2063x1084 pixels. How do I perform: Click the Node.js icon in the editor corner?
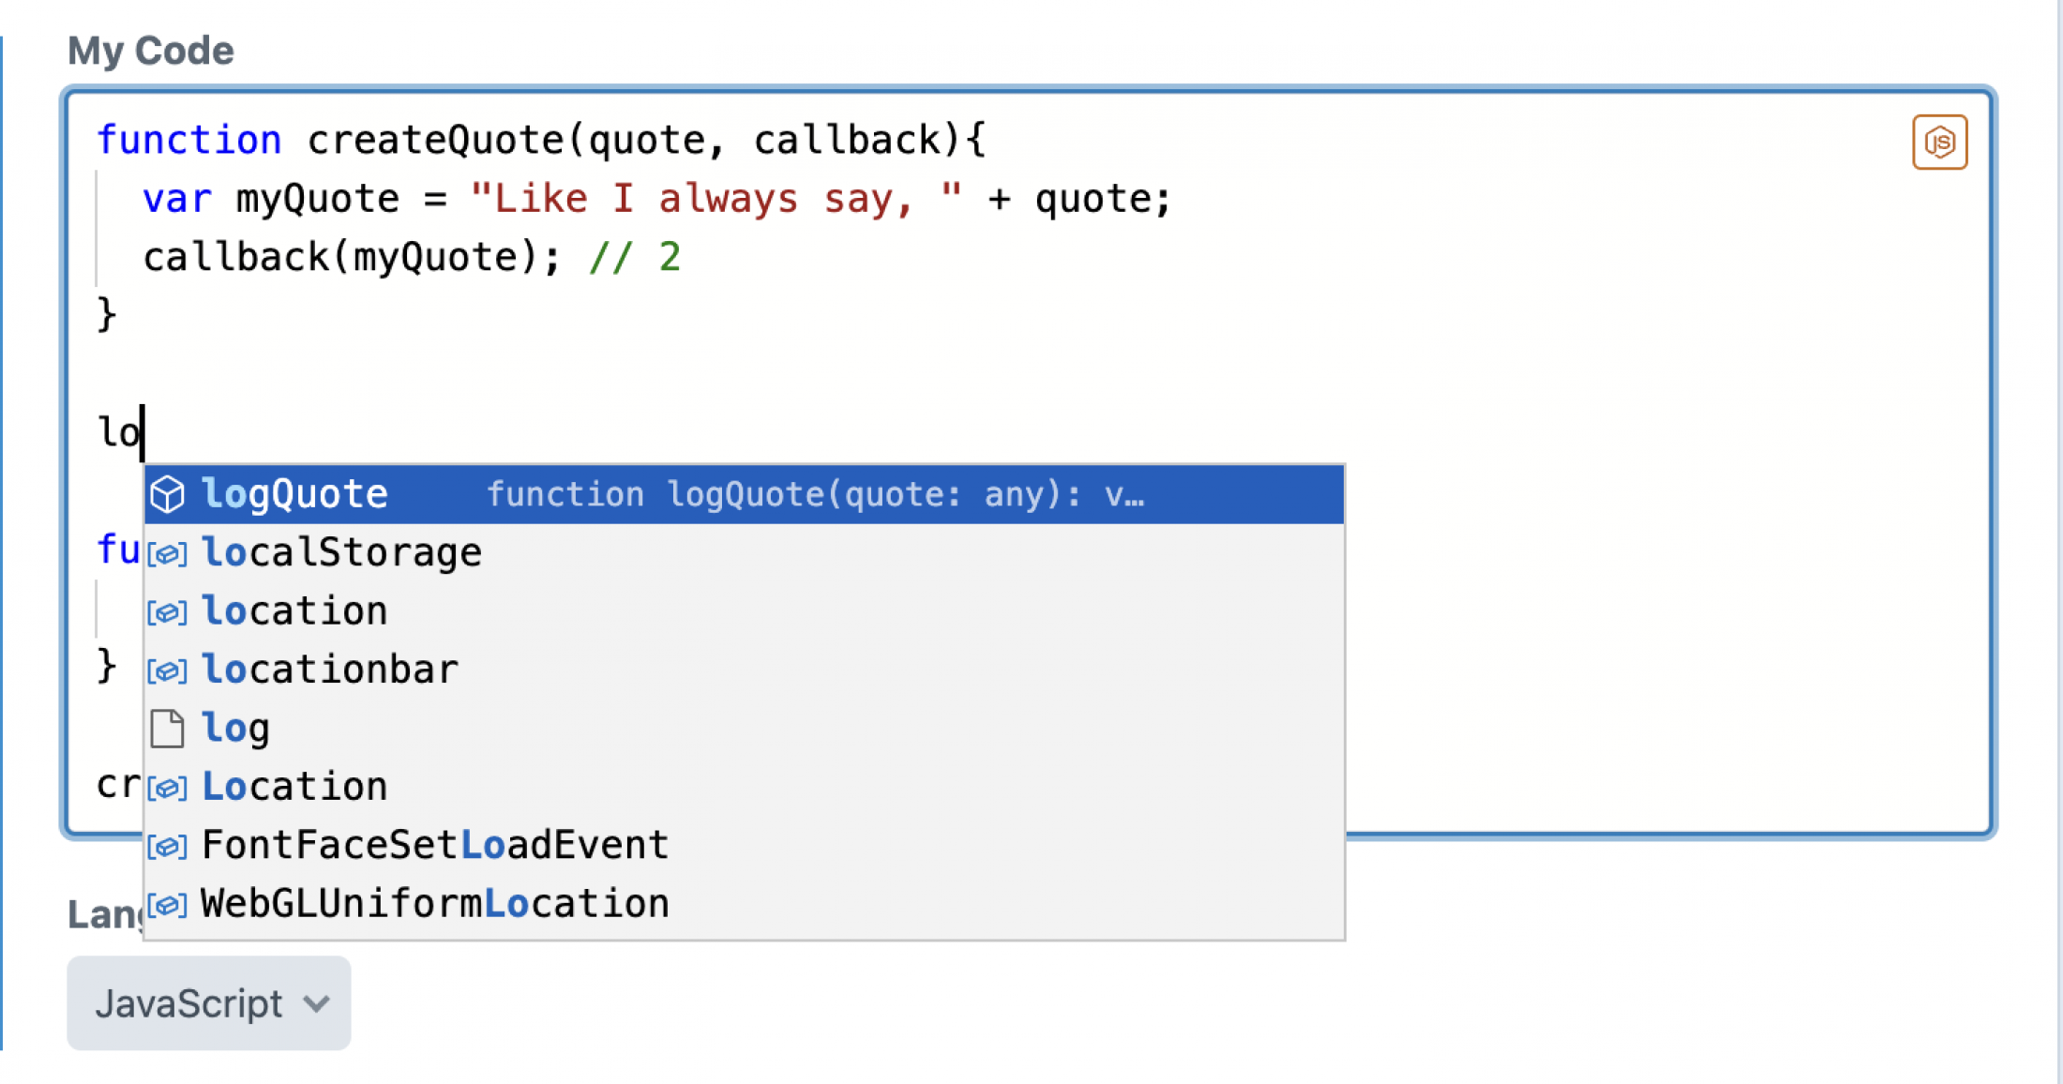(x=1939, y=142)
